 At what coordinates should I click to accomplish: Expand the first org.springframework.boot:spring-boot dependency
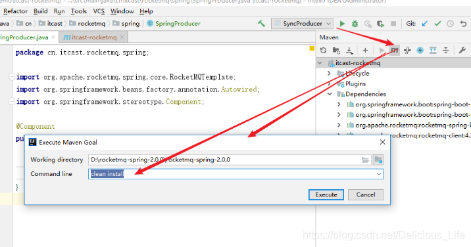(339, 104)
